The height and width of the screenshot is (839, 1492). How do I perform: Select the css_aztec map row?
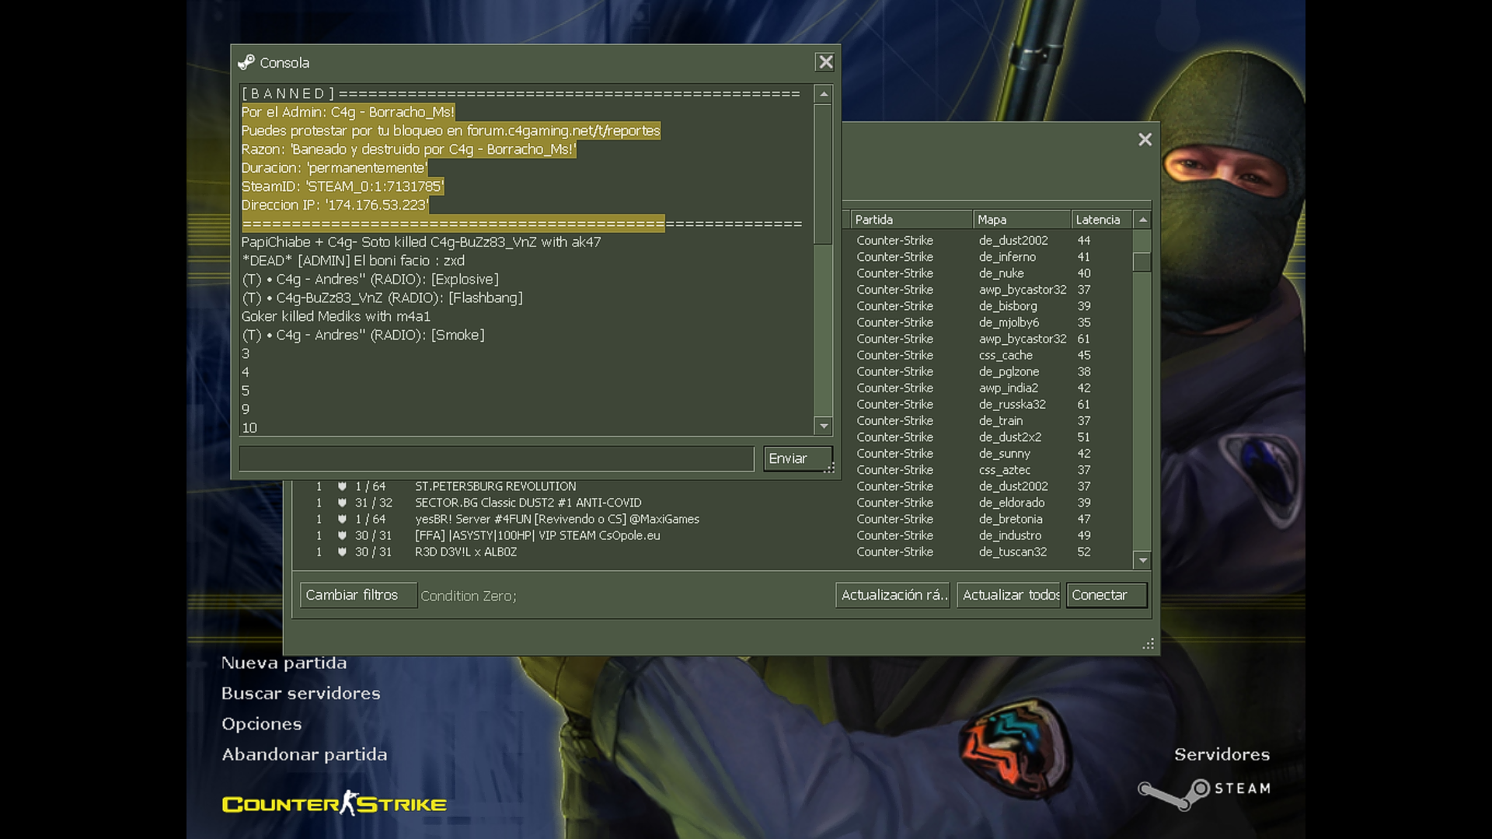(988, 469)
